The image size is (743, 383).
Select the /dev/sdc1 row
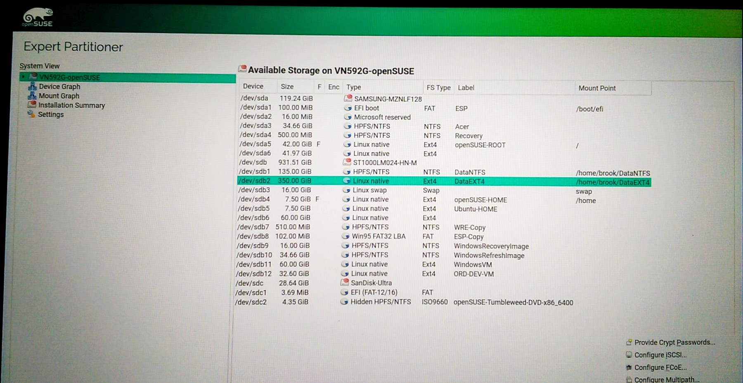click(x=443, y=293)
